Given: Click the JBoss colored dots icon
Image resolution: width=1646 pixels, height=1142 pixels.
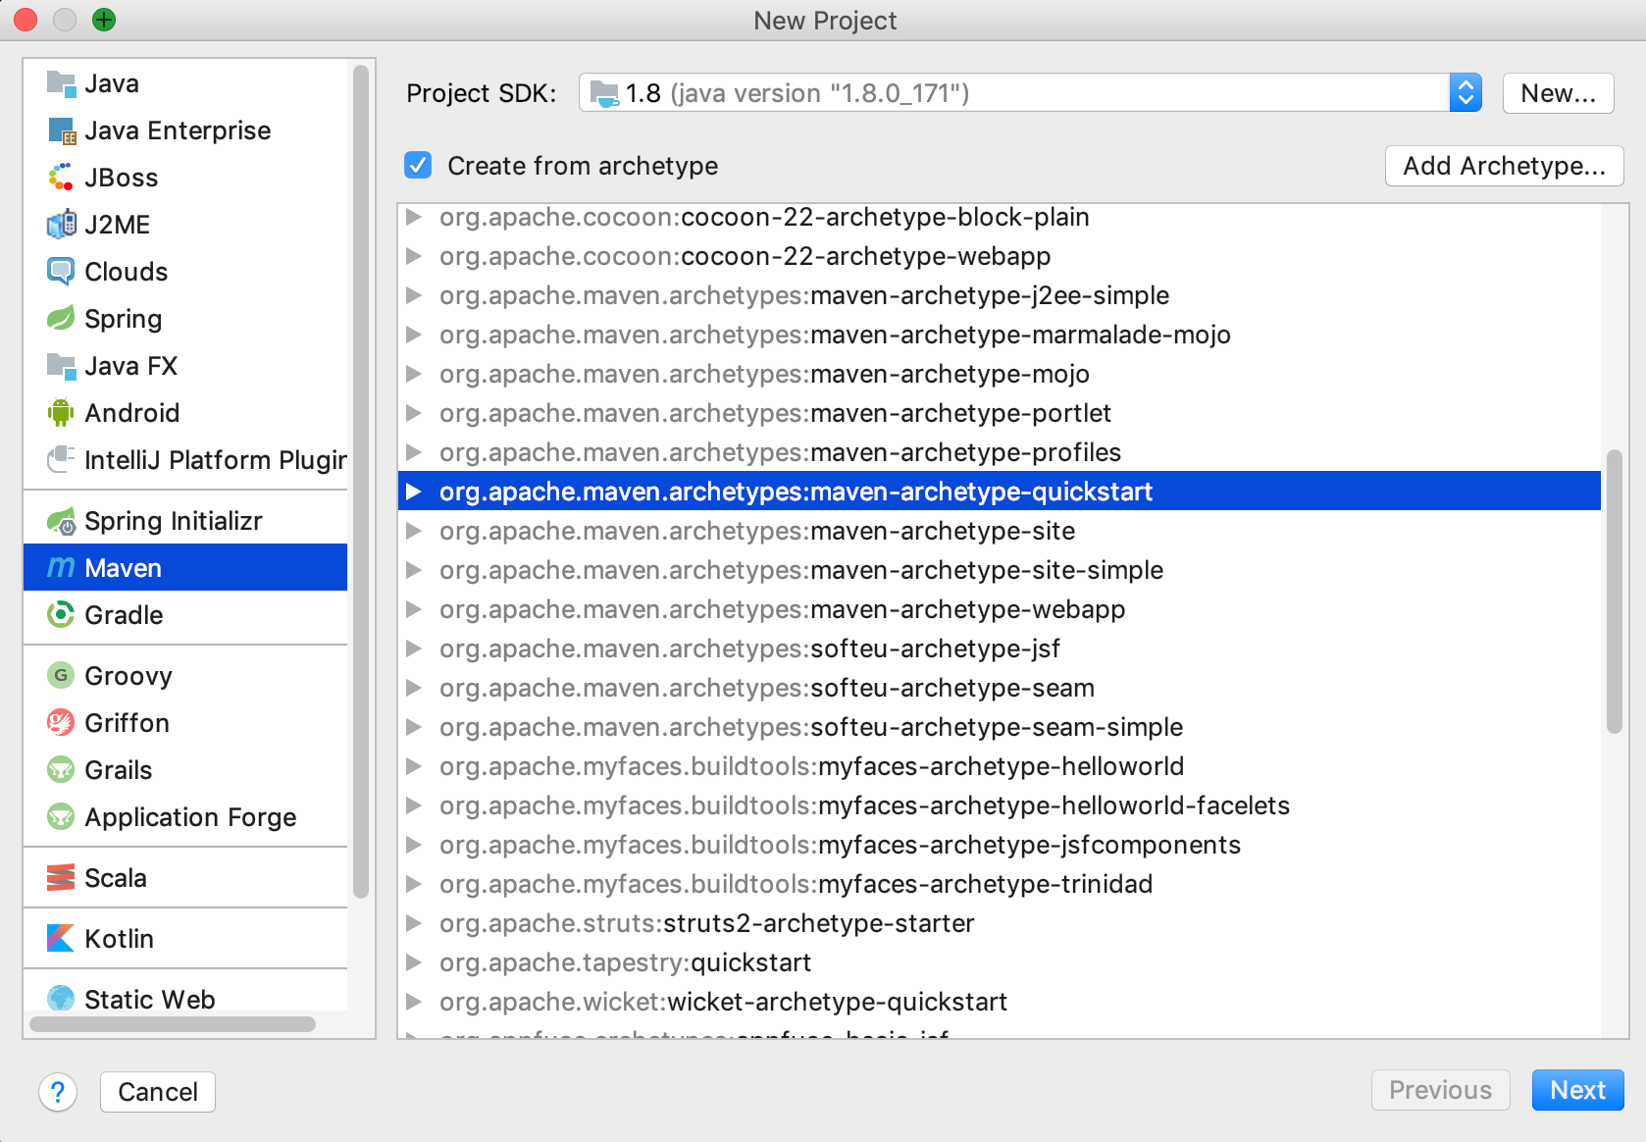Looking at the screenshot, I should 61,178.
